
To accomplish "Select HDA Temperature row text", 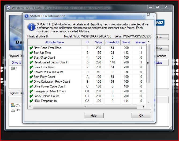I will tap(45, 101).
